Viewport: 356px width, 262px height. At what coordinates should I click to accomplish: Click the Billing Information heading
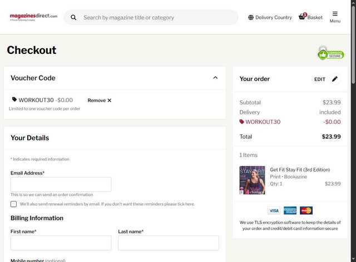37,218
